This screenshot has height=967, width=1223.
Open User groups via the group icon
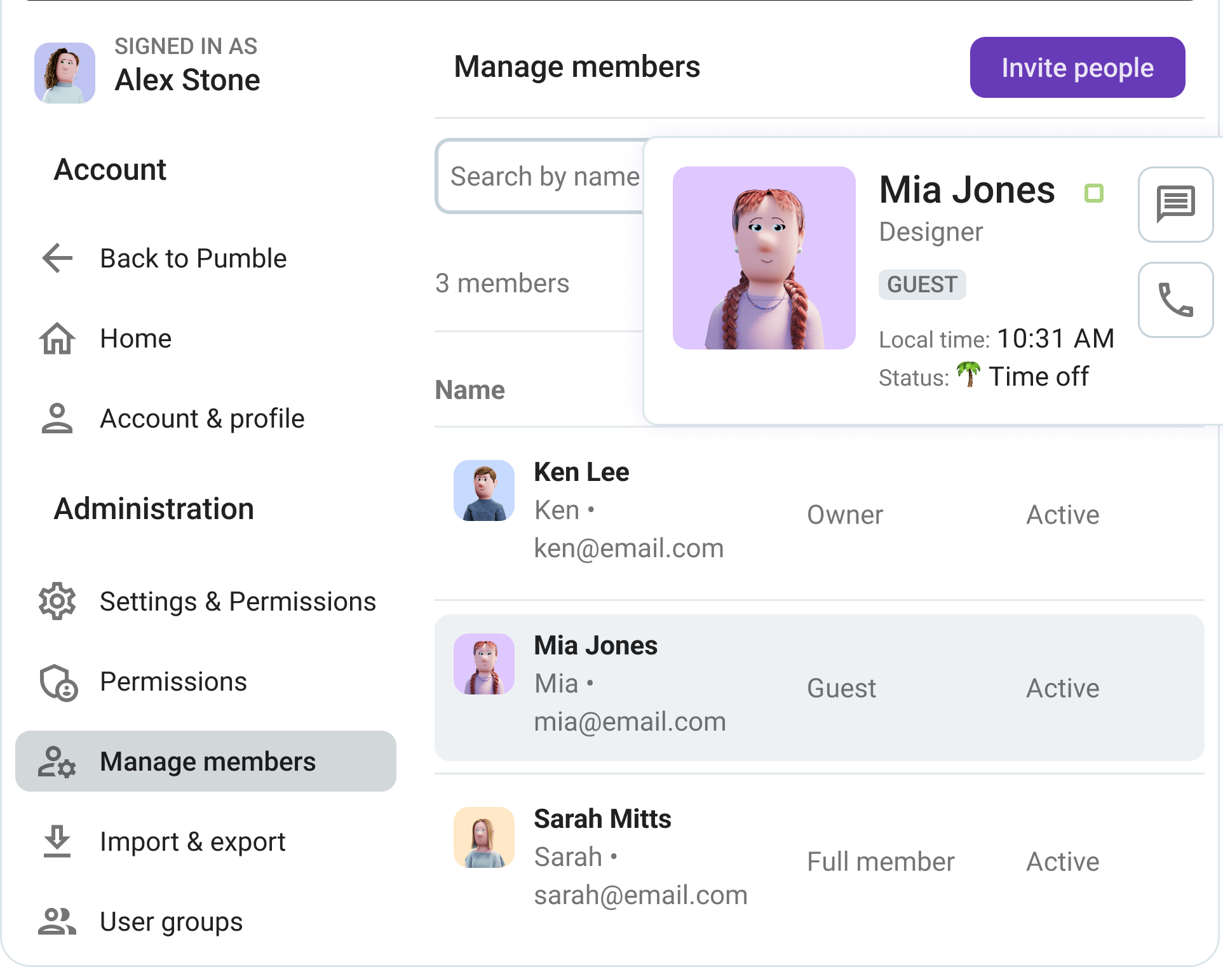click(x=57, y=922)
